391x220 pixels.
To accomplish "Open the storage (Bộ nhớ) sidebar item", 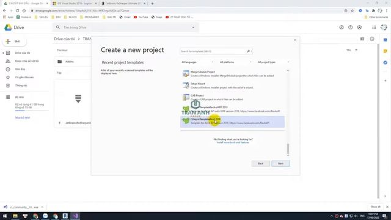I will [x=20, y=97].
